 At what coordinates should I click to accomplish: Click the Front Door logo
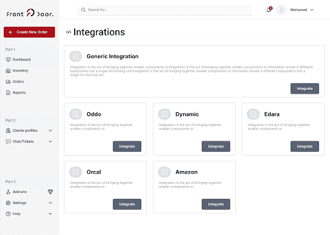coord(30,13)
